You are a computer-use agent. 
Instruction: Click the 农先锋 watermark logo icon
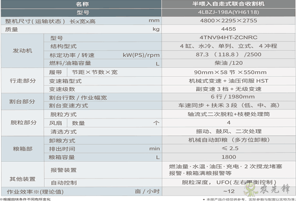(x=253, y=190)
